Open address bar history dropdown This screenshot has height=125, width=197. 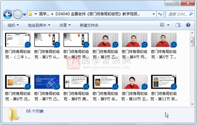pos(154,14)
